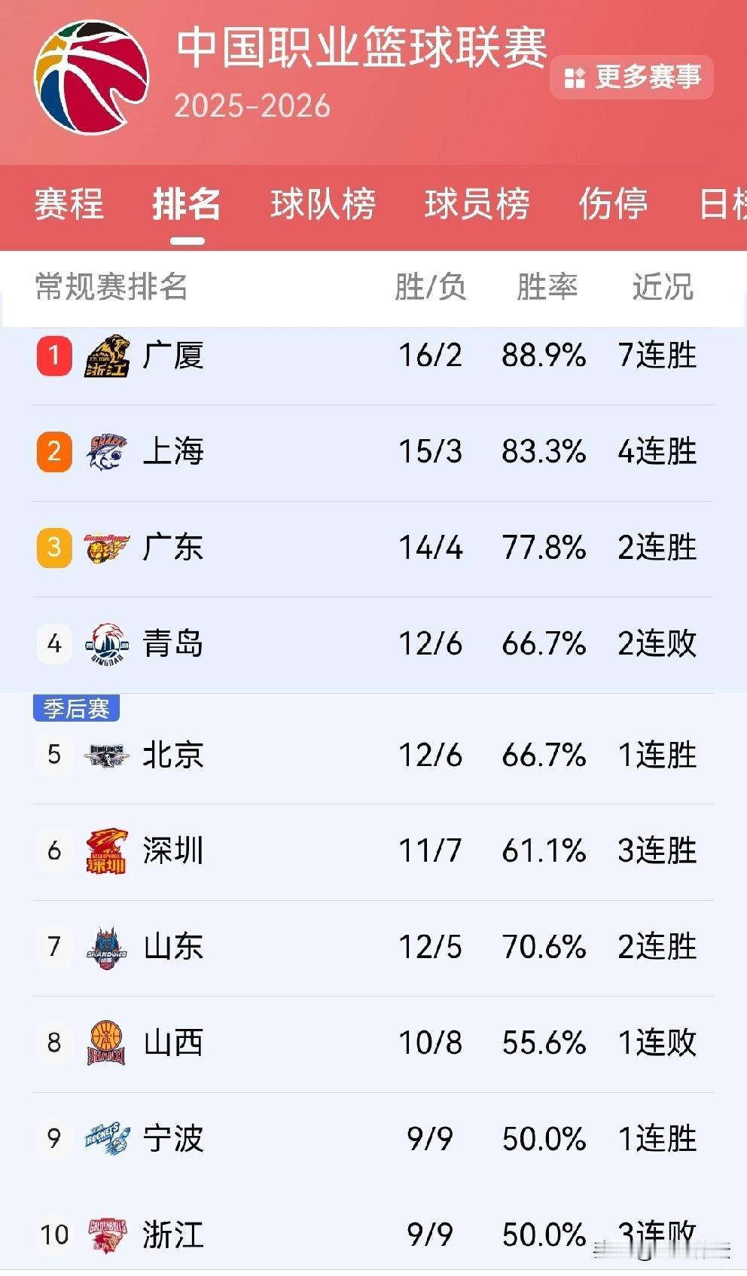
Task: Click the 山西 loongs team logo
Action: coord(105,1044)
